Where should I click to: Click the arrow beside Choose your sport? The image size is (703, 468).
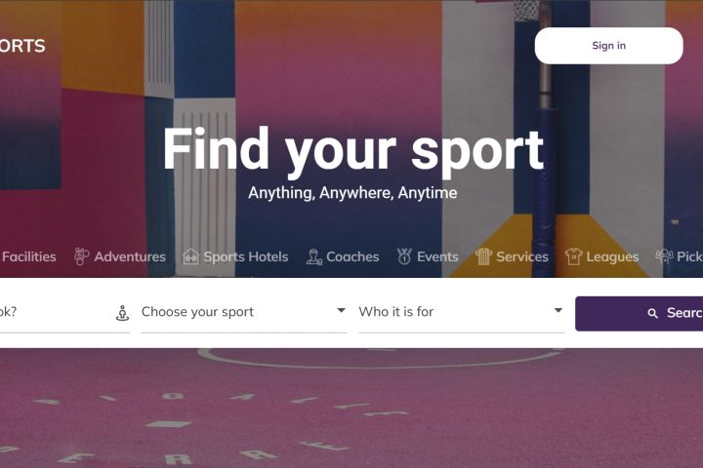[341, 310]
